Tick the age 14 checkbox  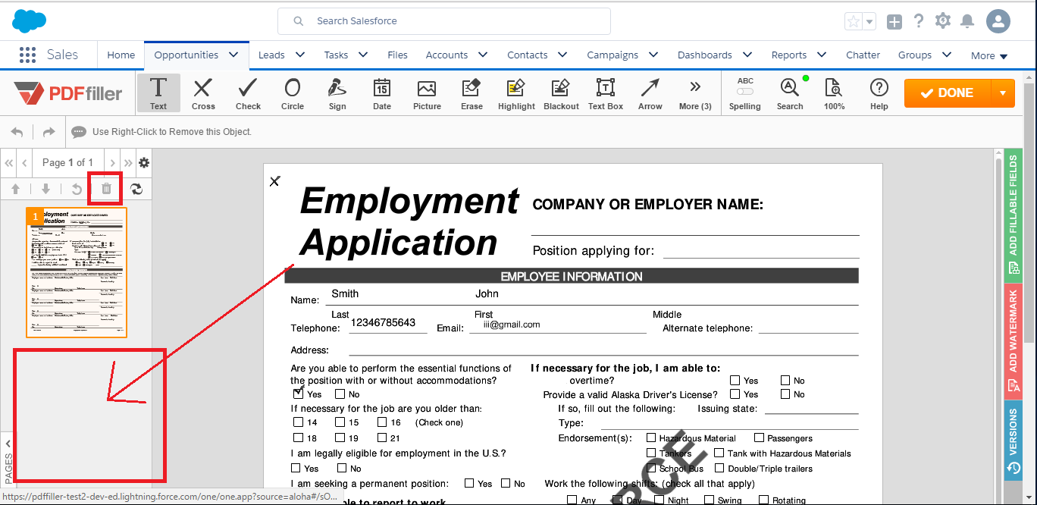pos(299,422)
